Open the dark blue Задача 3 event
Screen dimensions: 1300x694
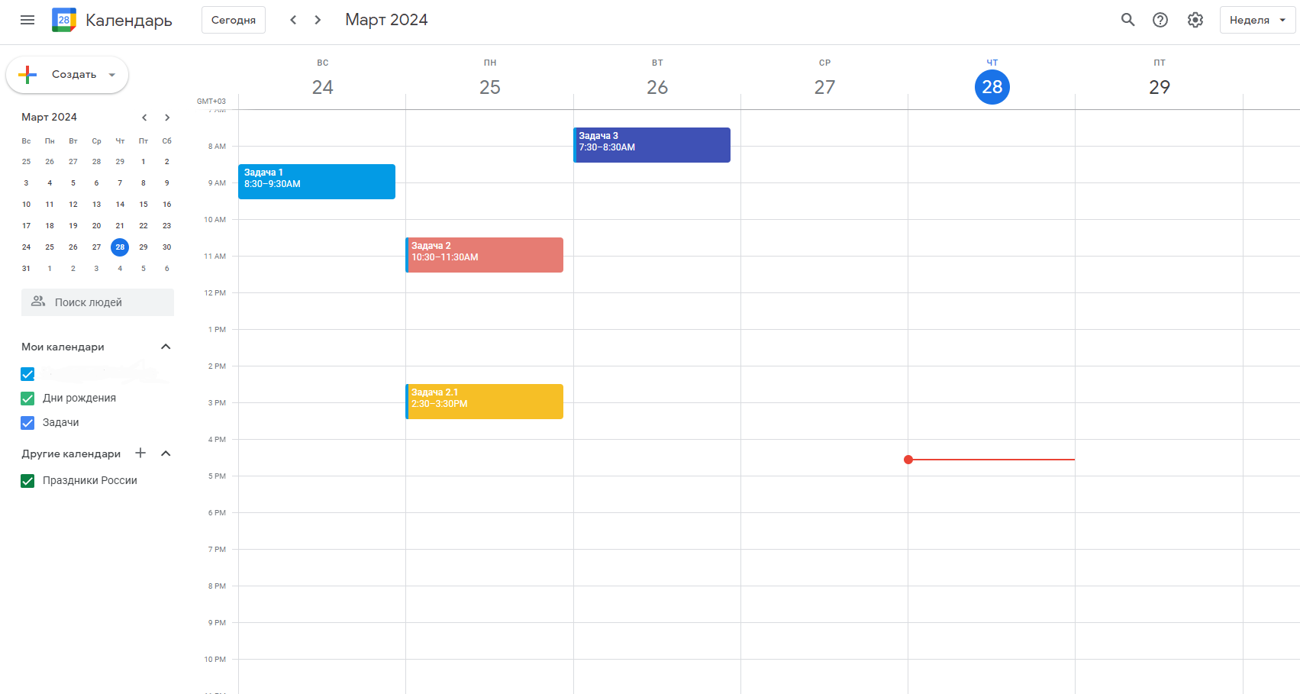click(x=652, y=145)
